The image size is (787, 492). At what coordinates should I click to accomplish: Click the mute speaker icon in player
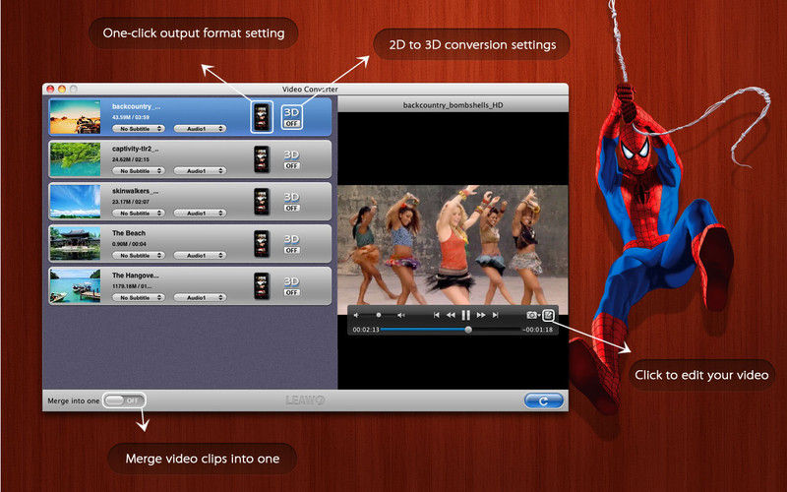(356, 315)
